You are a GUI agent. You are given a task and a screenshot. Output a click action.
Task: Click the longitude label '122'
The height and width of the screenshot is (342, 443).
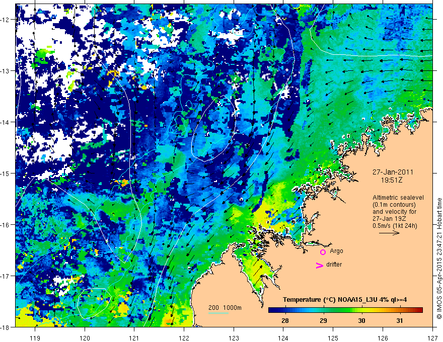pyautogui.click(x=184, y=338)
